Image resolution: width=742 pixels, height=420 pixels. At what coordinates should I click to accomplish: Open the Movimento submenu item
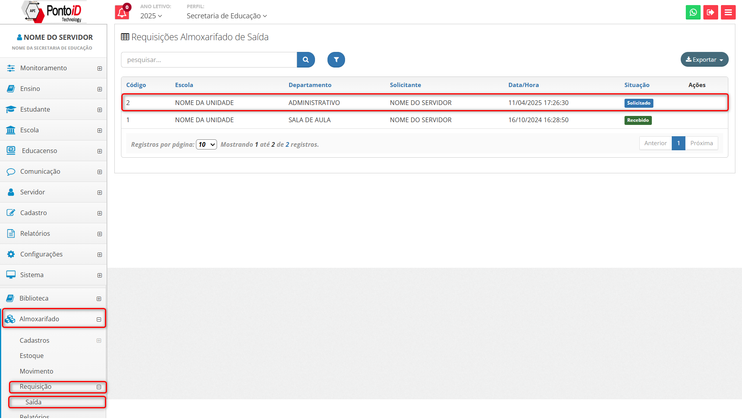36,371
